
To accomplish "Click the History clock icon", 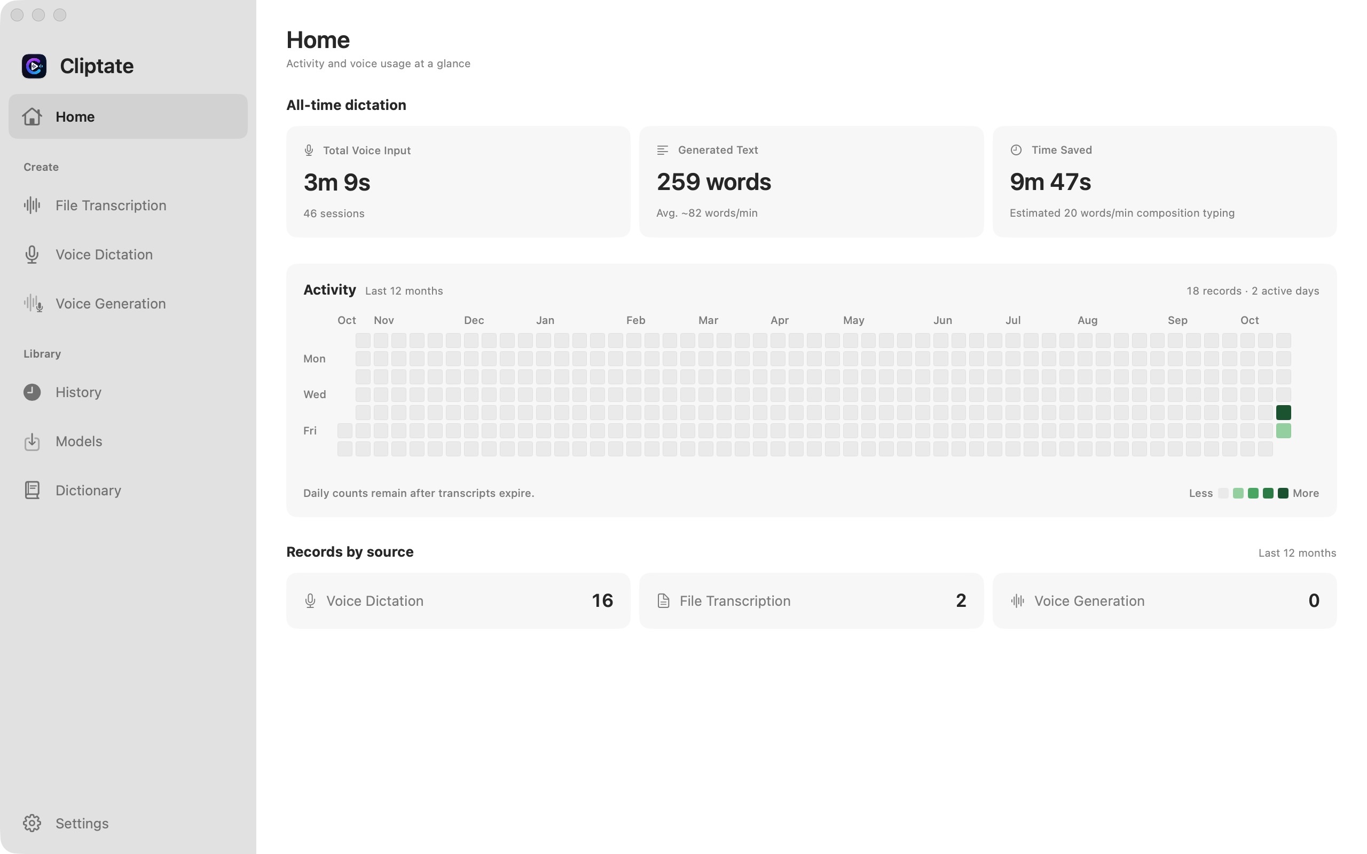I will click(x=32, y=392).
